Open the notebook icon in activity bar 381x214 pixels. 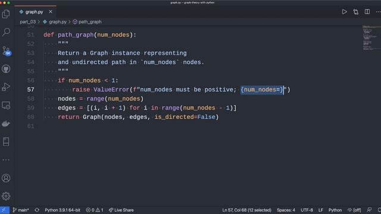[x=6, y=141]
